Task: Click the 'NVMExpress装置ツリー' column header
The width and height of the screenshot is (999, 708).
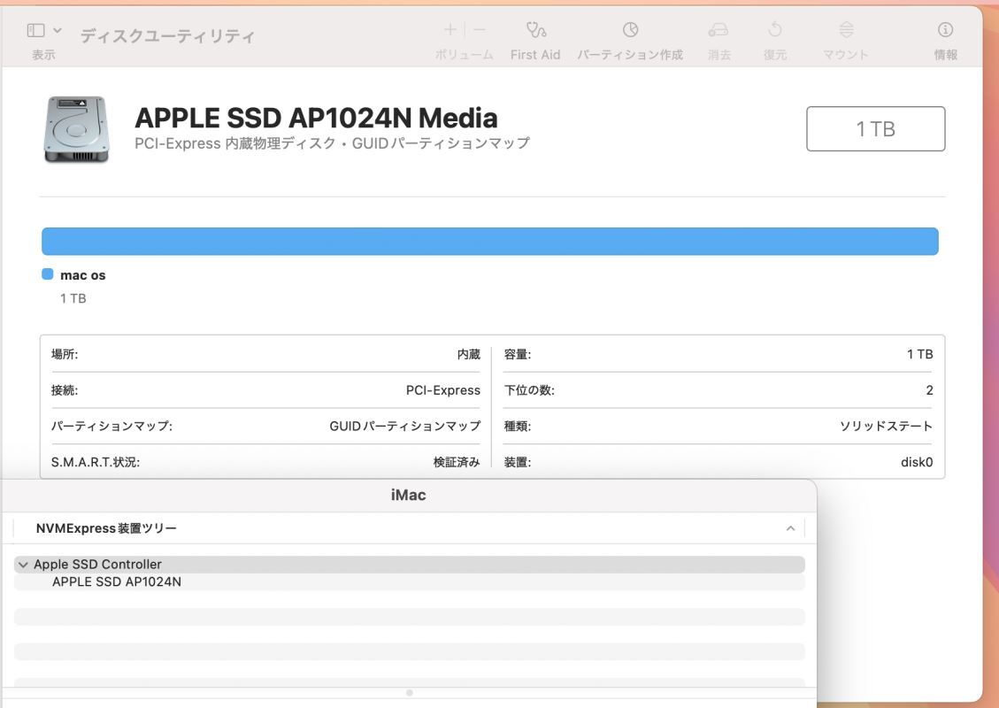Action: [106, 528]
